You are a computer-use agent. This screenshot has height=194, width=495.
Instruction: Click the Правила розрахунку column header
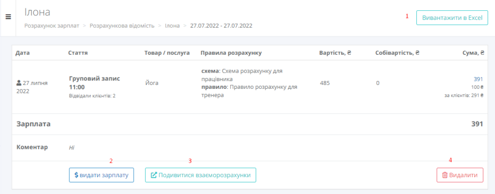click(x=231, y=53)
